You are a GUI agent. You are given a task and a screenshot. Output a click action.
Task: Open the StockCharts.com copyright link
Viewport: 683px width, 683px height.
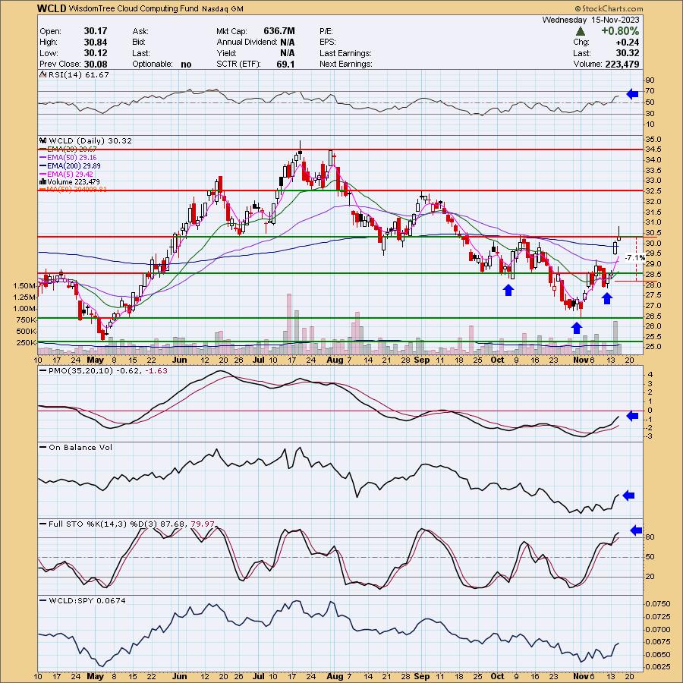[609, 8]
